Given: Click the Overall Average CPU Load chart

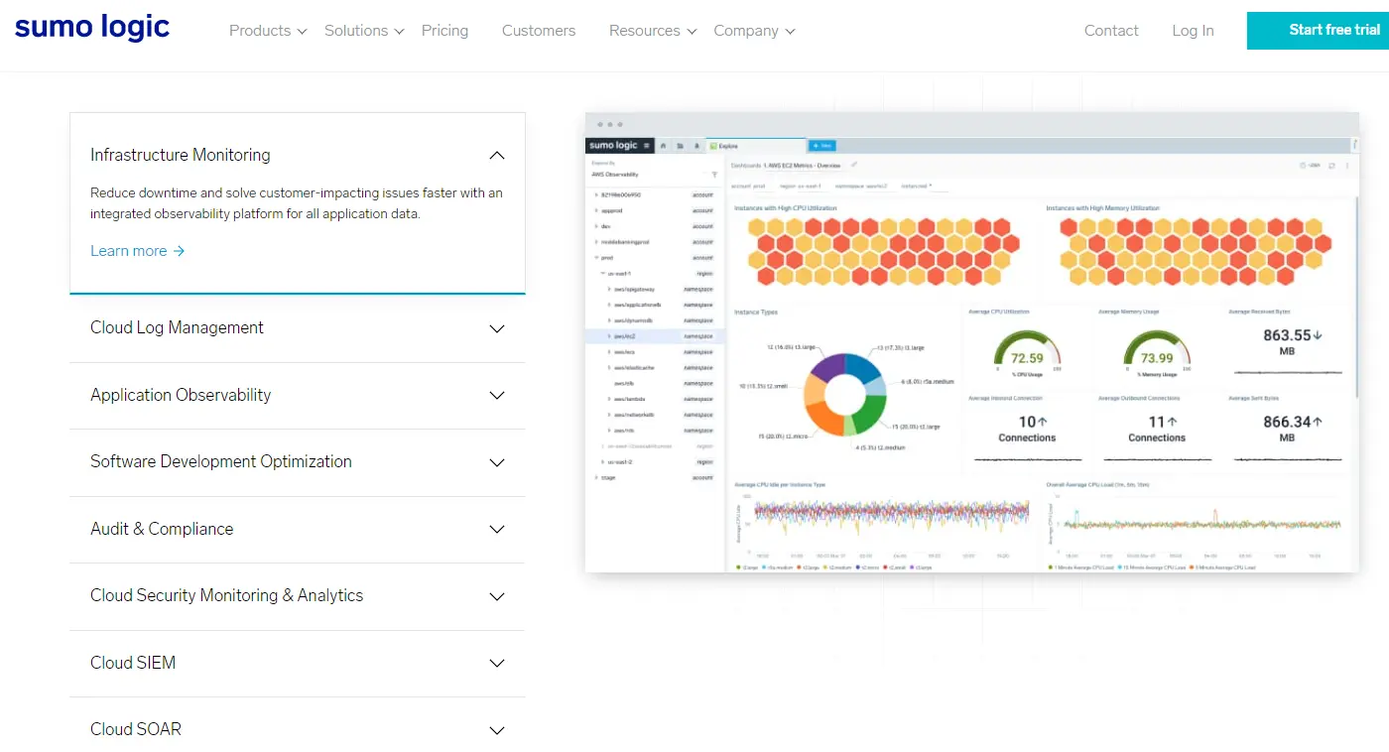Looking at the screenshot, I should (1197, 528).
